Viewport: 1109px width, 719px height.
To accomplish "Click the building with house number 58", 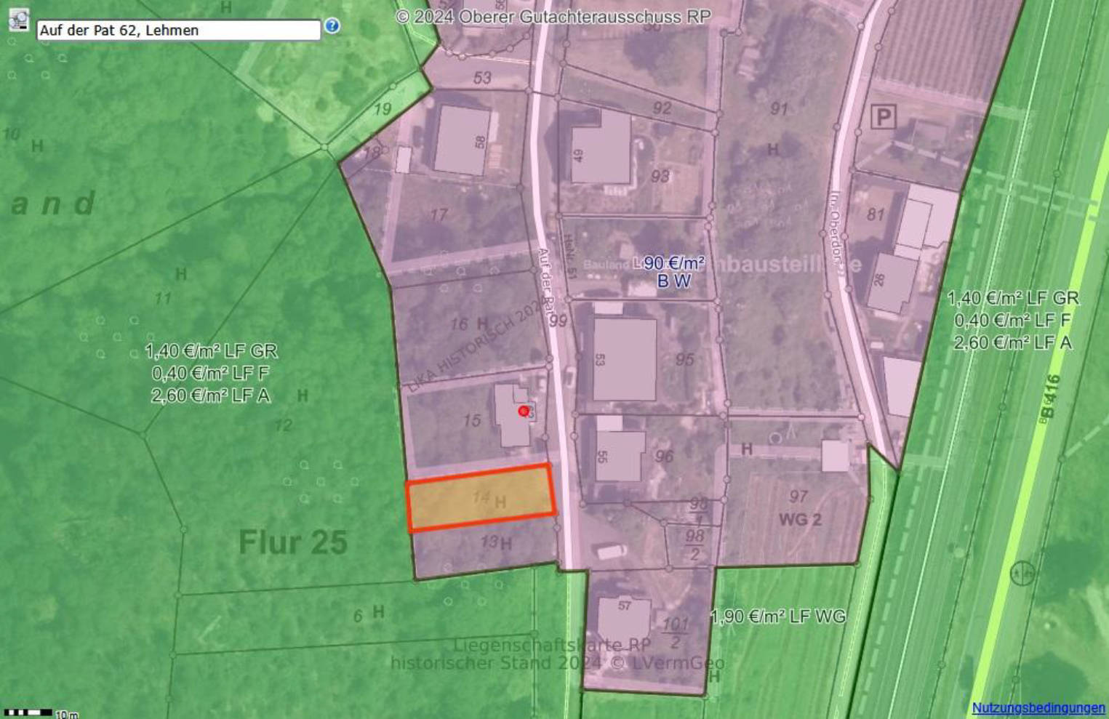I will [463, 140].
